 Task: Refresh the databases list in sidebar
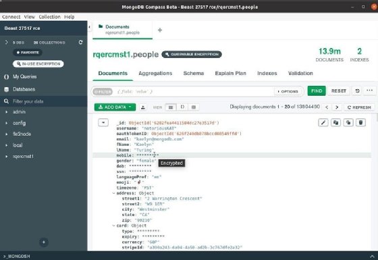81,42
